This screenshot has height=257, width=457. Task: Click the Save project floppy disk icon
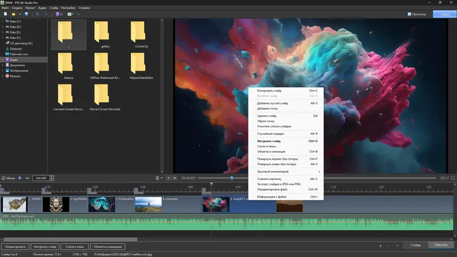point(26,14)
